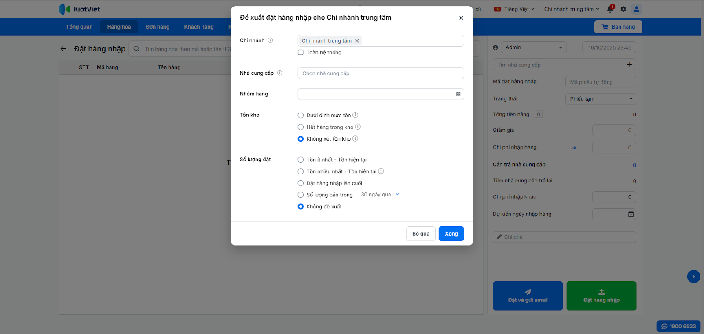The height and width of the screenshot is (334, 704).
Task: Click the user account avatar icon
Action: tap(636, 9)
